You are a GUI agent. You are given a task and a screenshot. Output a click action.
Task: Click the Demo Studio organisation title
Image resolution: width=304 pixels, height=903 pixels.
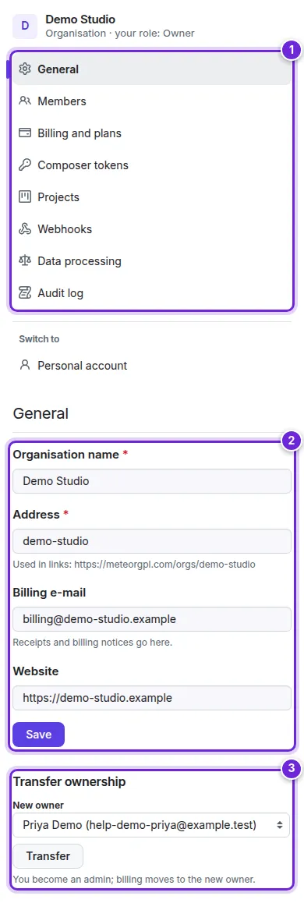(x=80, y=20)
